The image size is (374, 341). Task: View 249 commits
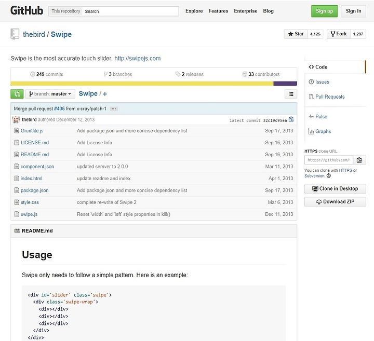pyautogui.click(x=47, y=74)
